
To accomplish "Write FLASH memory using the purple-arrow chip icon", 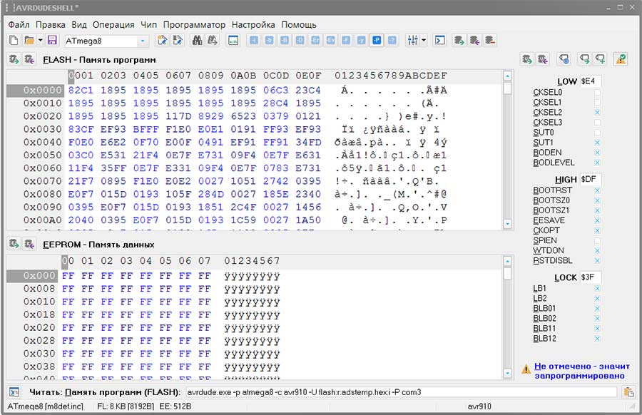I will [29, 59].
